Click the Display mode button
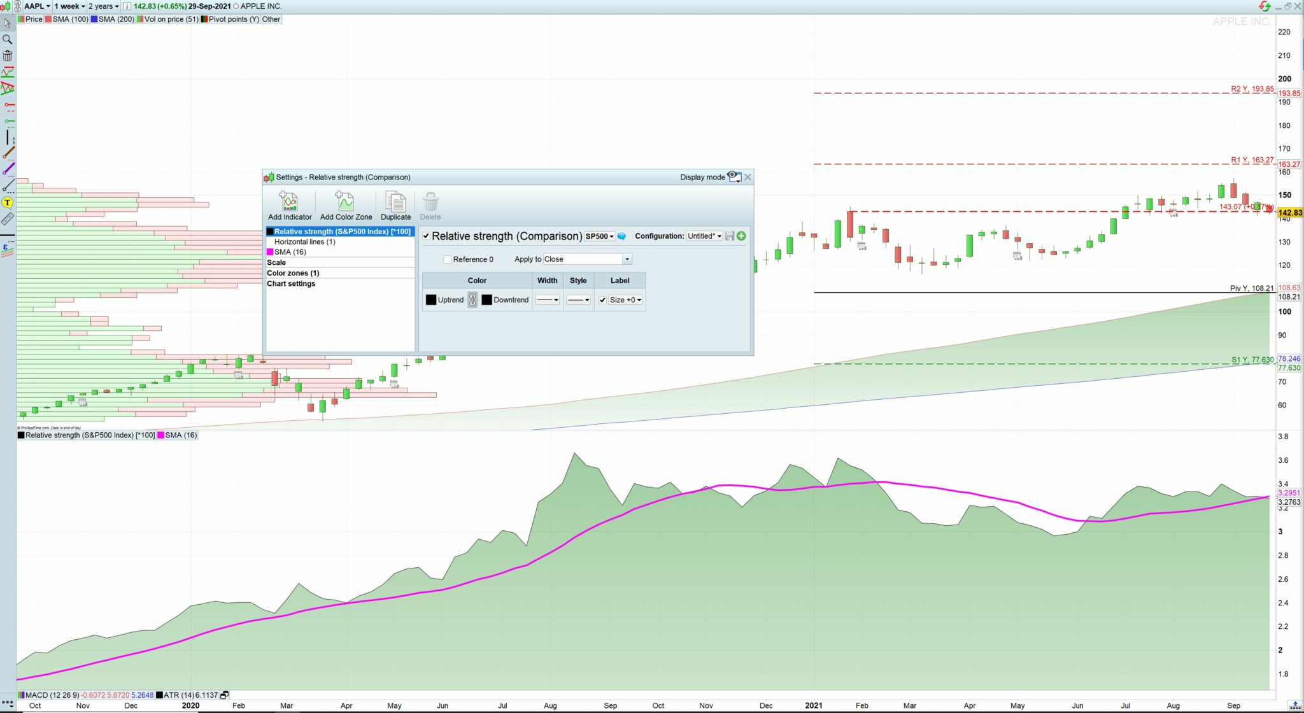 [x=734, y=177]
